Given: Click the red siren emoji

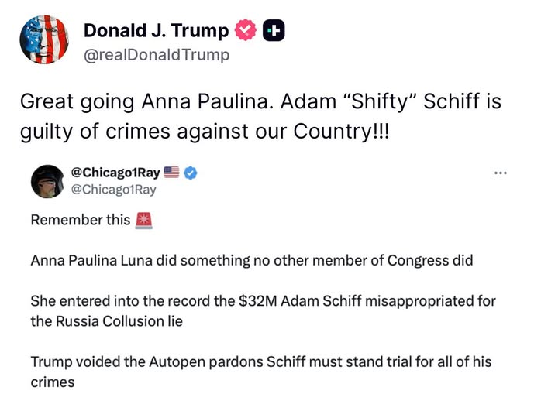Looking at the screenshot, I should coord(144,220).
